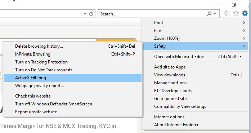This screenshot has height=133, width=251.
Task: Toggle ActiveX Filtering
Action: click(72, 78)
